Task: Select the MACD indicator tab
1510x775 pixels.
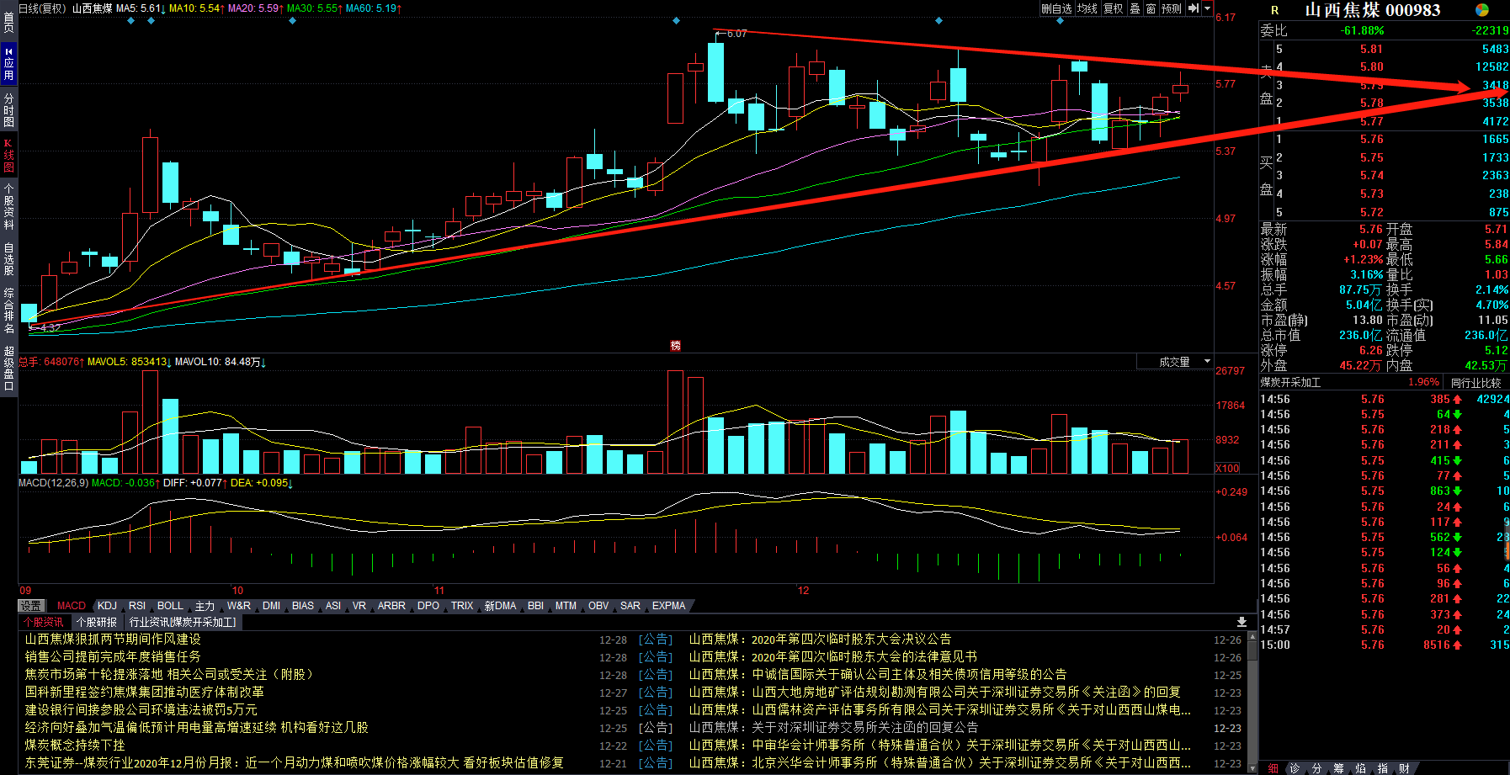Action: pyautogui.click(x=72, y=606)
